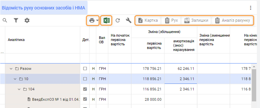Click the wrench tools icon
This screenshot has width=260, height=108.
click(x=129, y=20)
